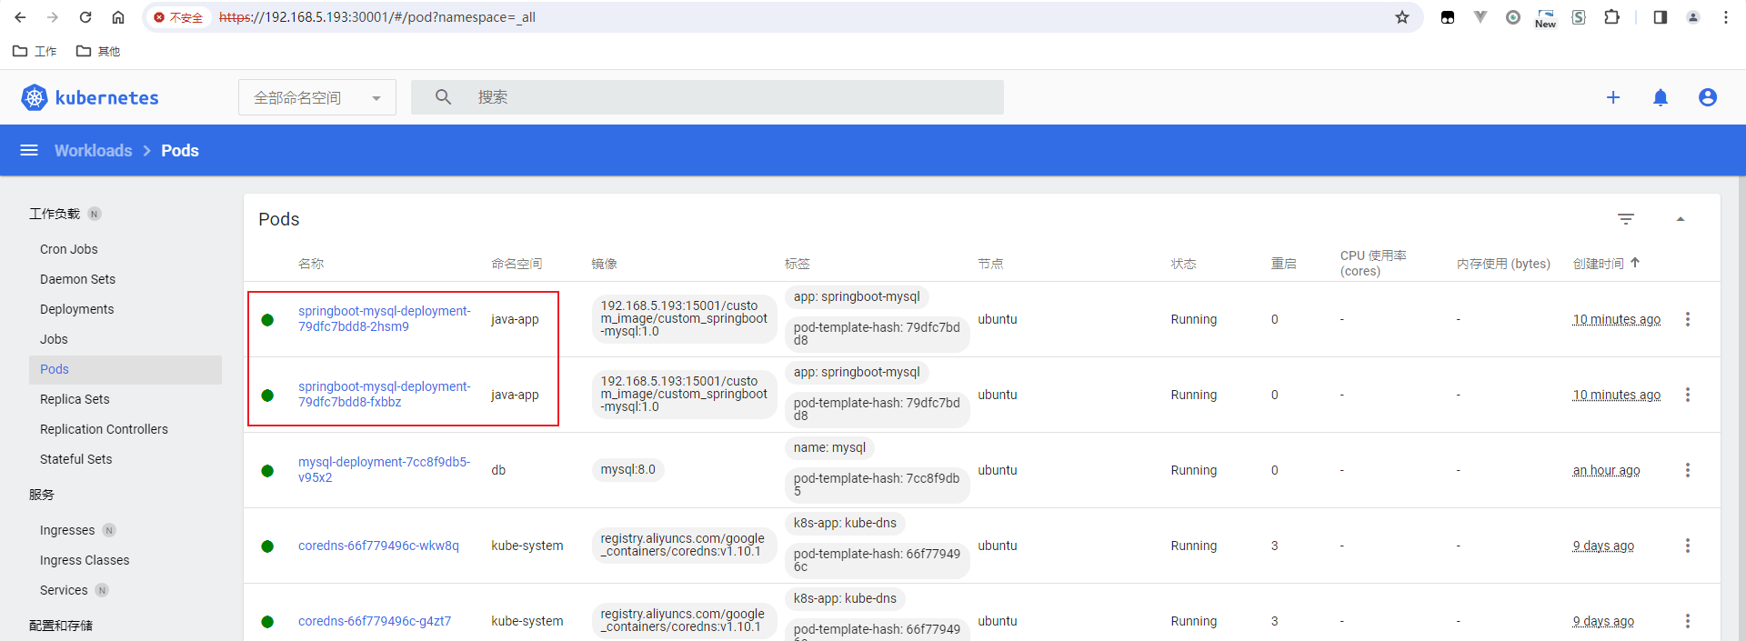Open actions menu for coredns g4zt7 pod
This screenshot has height=641, width=1746.
(1688, 621)
